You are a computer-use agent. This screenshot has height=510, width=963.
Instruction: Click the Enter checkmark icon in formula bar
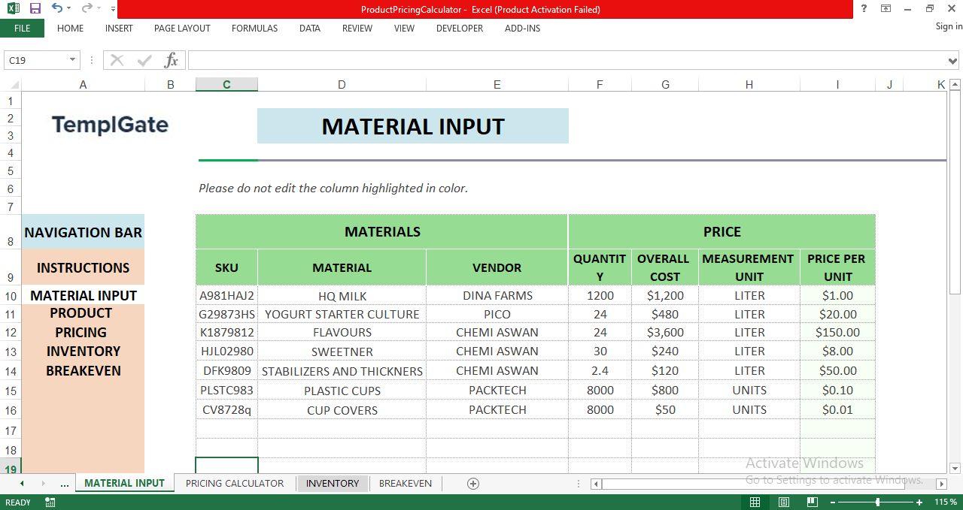144,60
